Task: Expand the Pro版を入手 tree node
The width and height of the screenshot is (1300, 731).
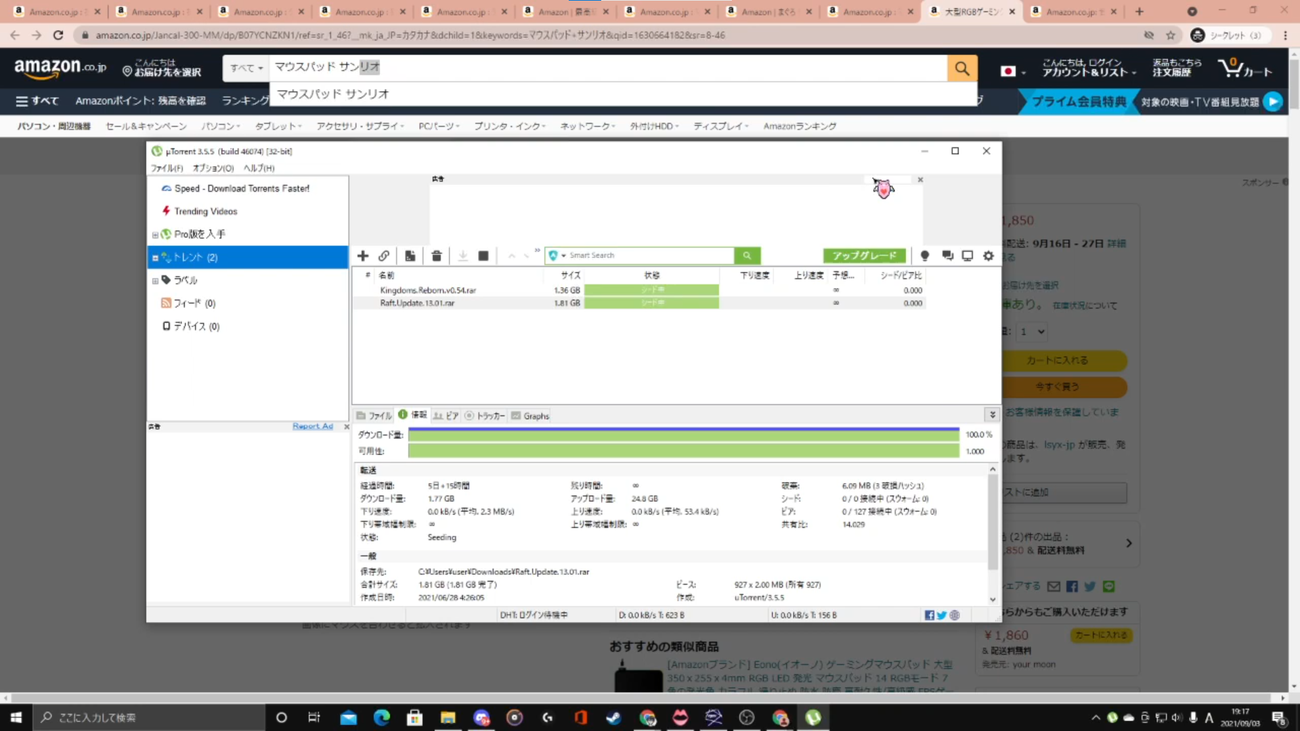Action: click(155, 235)
